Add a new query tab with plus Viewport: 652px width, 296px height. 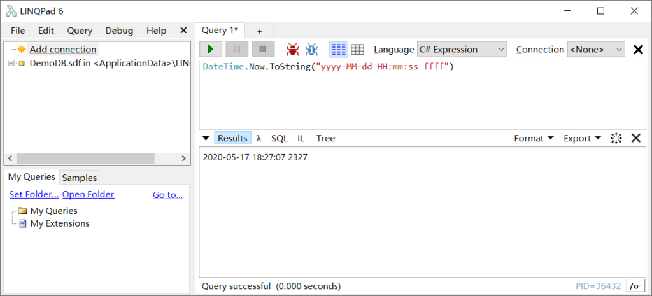(x=260, y=31)
